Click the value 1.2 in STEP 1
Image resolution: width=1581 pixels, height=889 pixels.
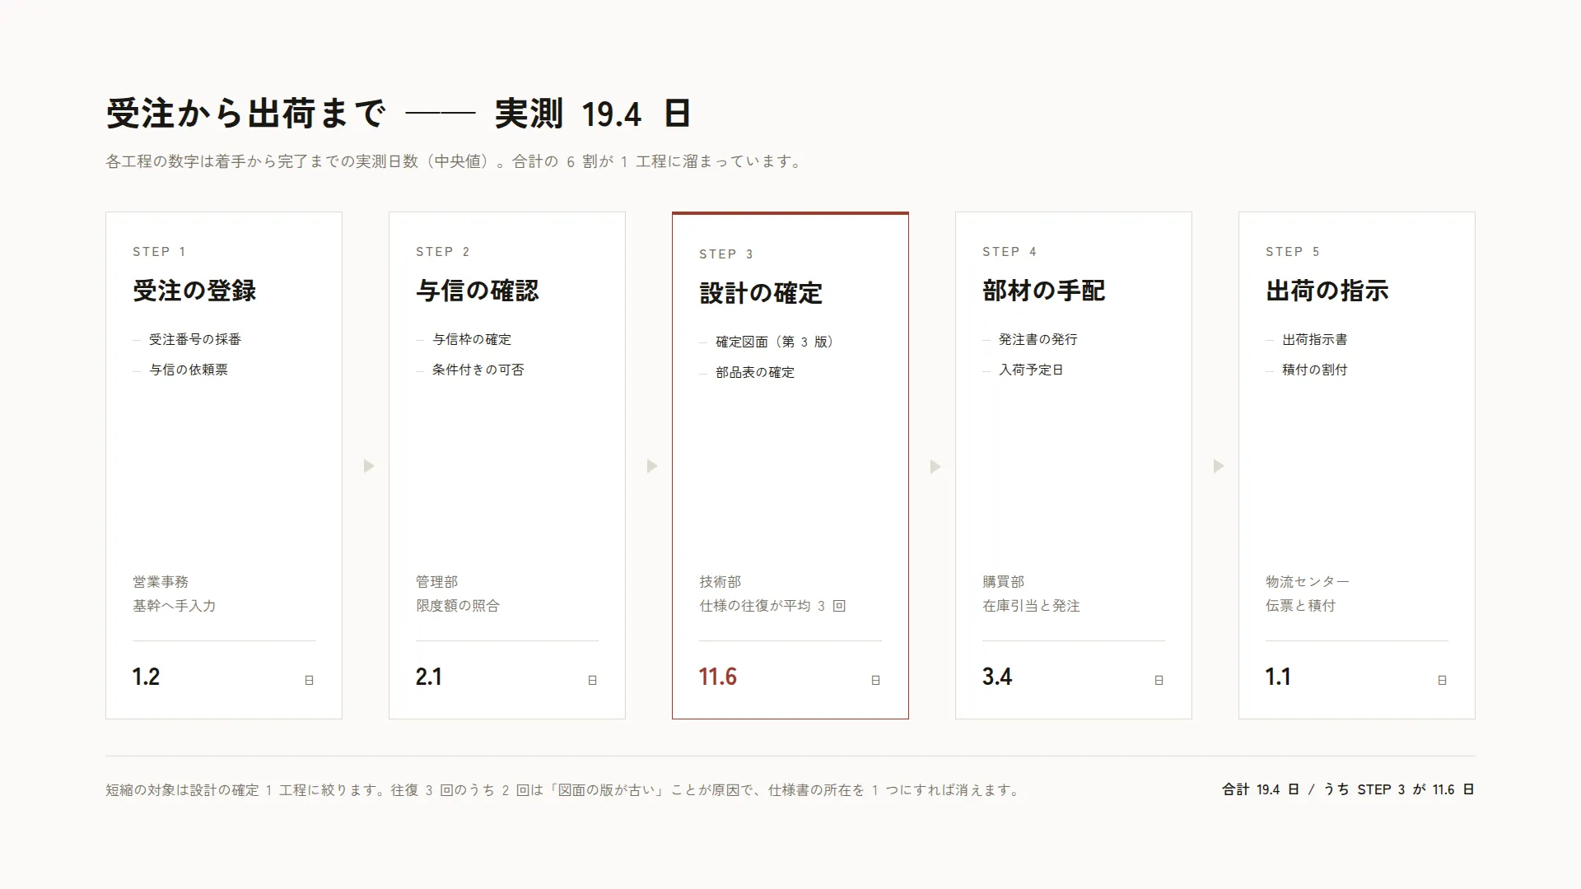tap(146, 677)
